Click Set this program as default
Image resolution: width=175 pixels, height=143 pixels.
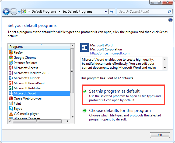114,91
